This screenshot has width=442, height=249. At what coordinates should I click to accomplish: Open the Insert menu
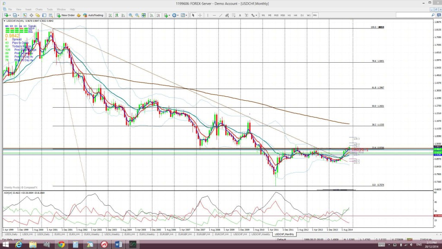click(28, 10)
